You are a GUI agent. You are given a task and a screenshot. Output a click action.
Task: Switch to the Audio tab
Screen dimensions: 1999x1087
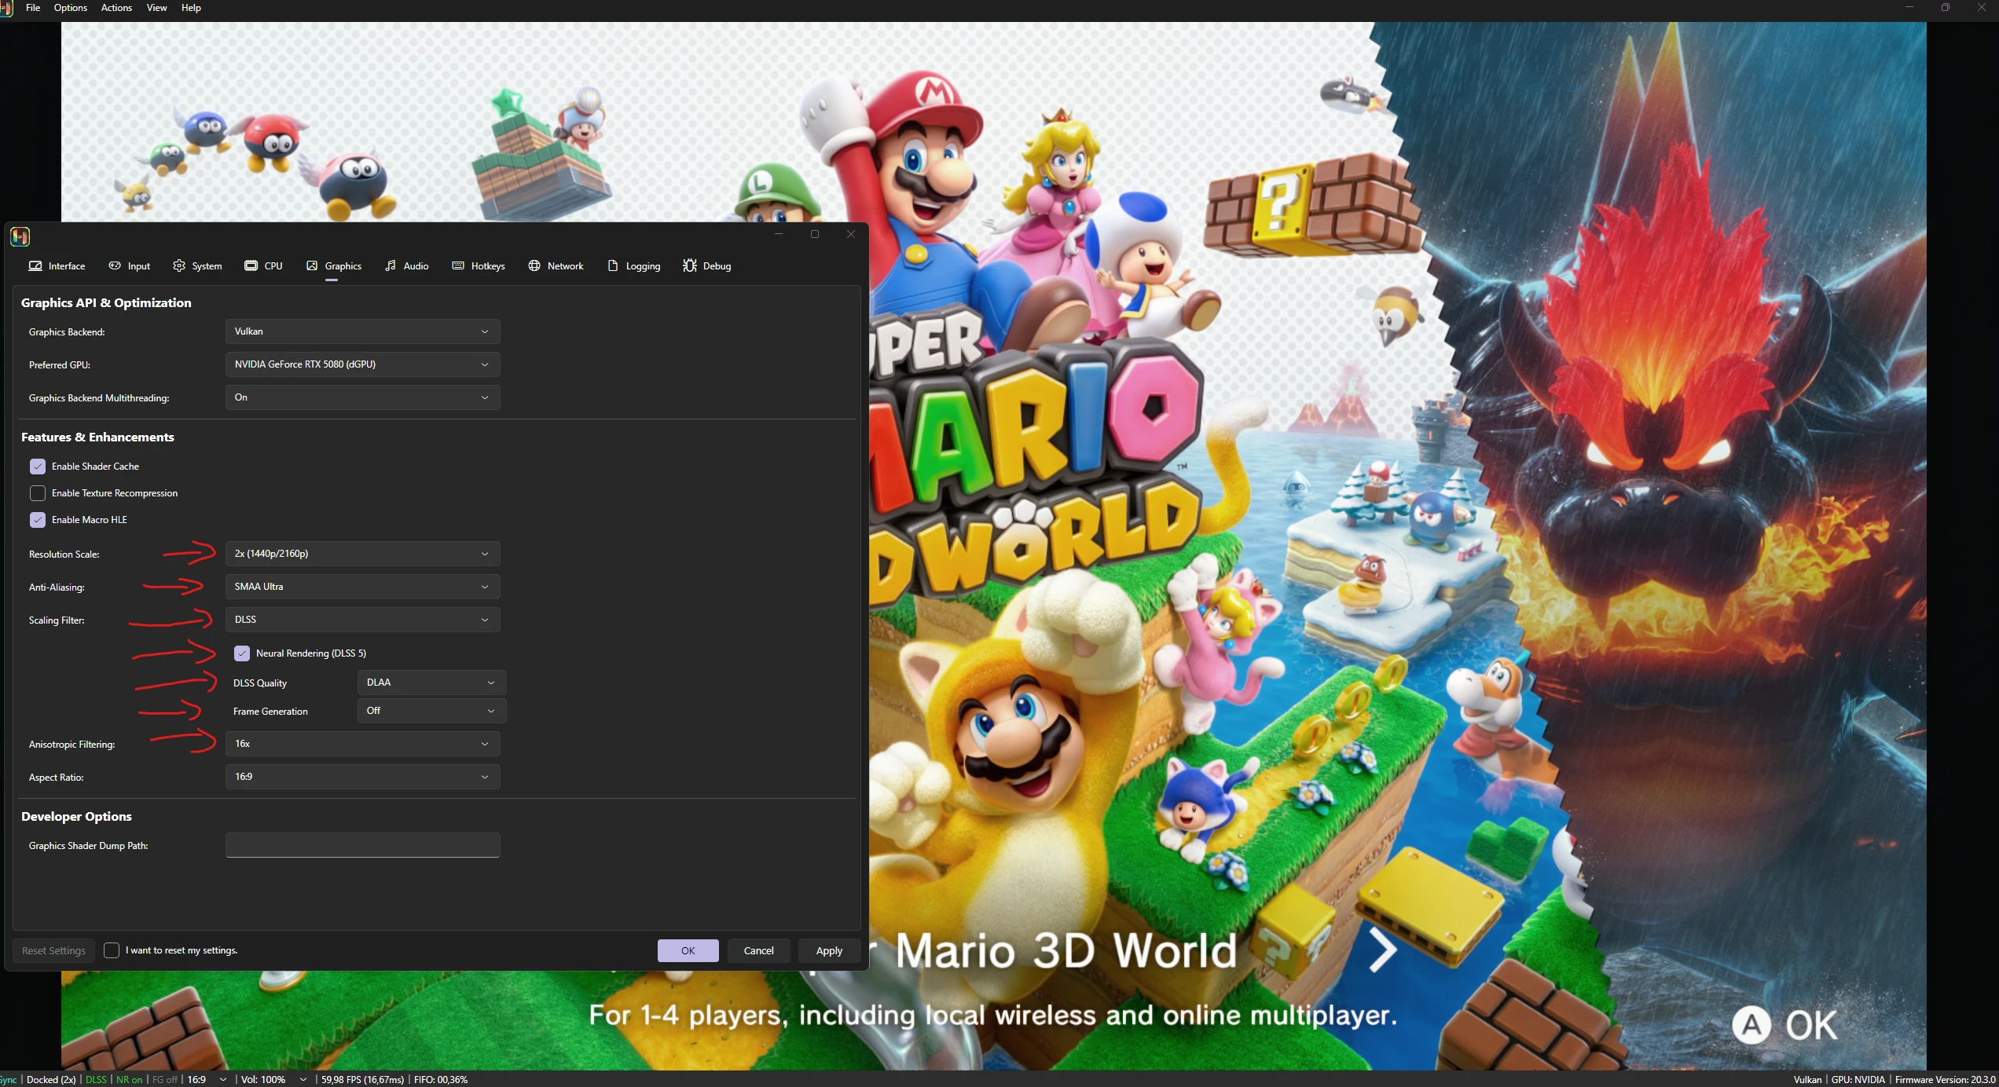(x=406, y=266)
